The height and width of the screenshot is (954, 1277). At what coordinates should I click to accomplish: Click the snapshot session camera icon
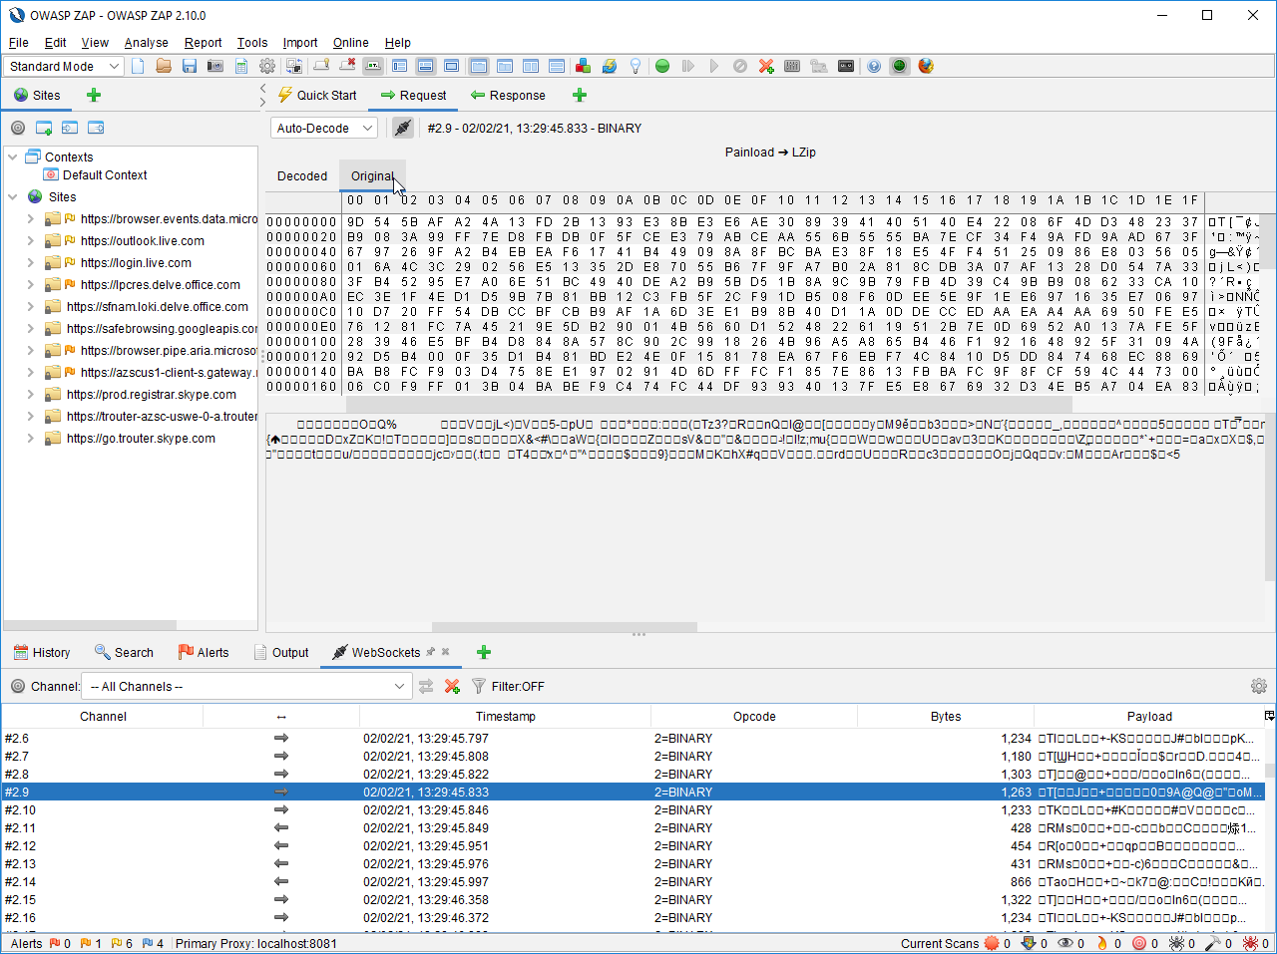[215, 66]
